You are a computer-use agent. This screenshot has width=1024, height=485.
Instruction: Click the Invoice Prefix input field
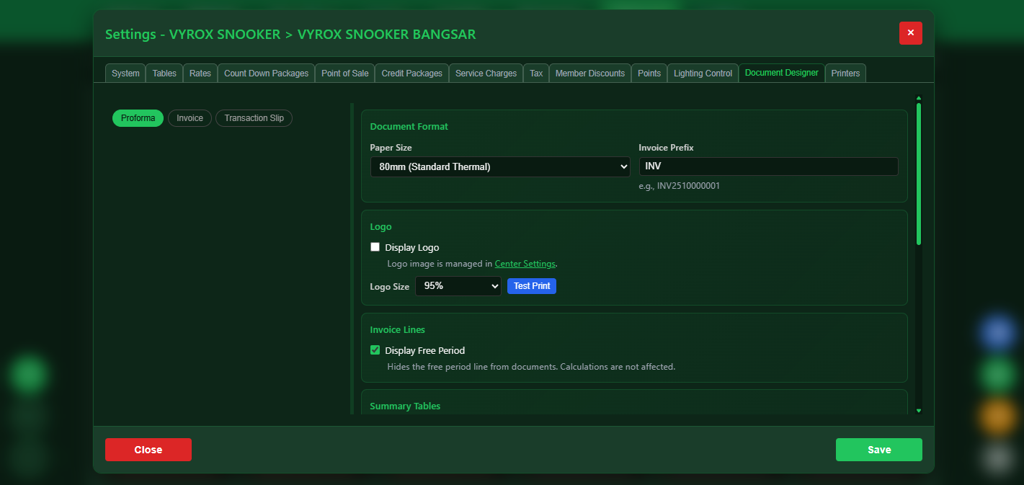pos(768,166)
